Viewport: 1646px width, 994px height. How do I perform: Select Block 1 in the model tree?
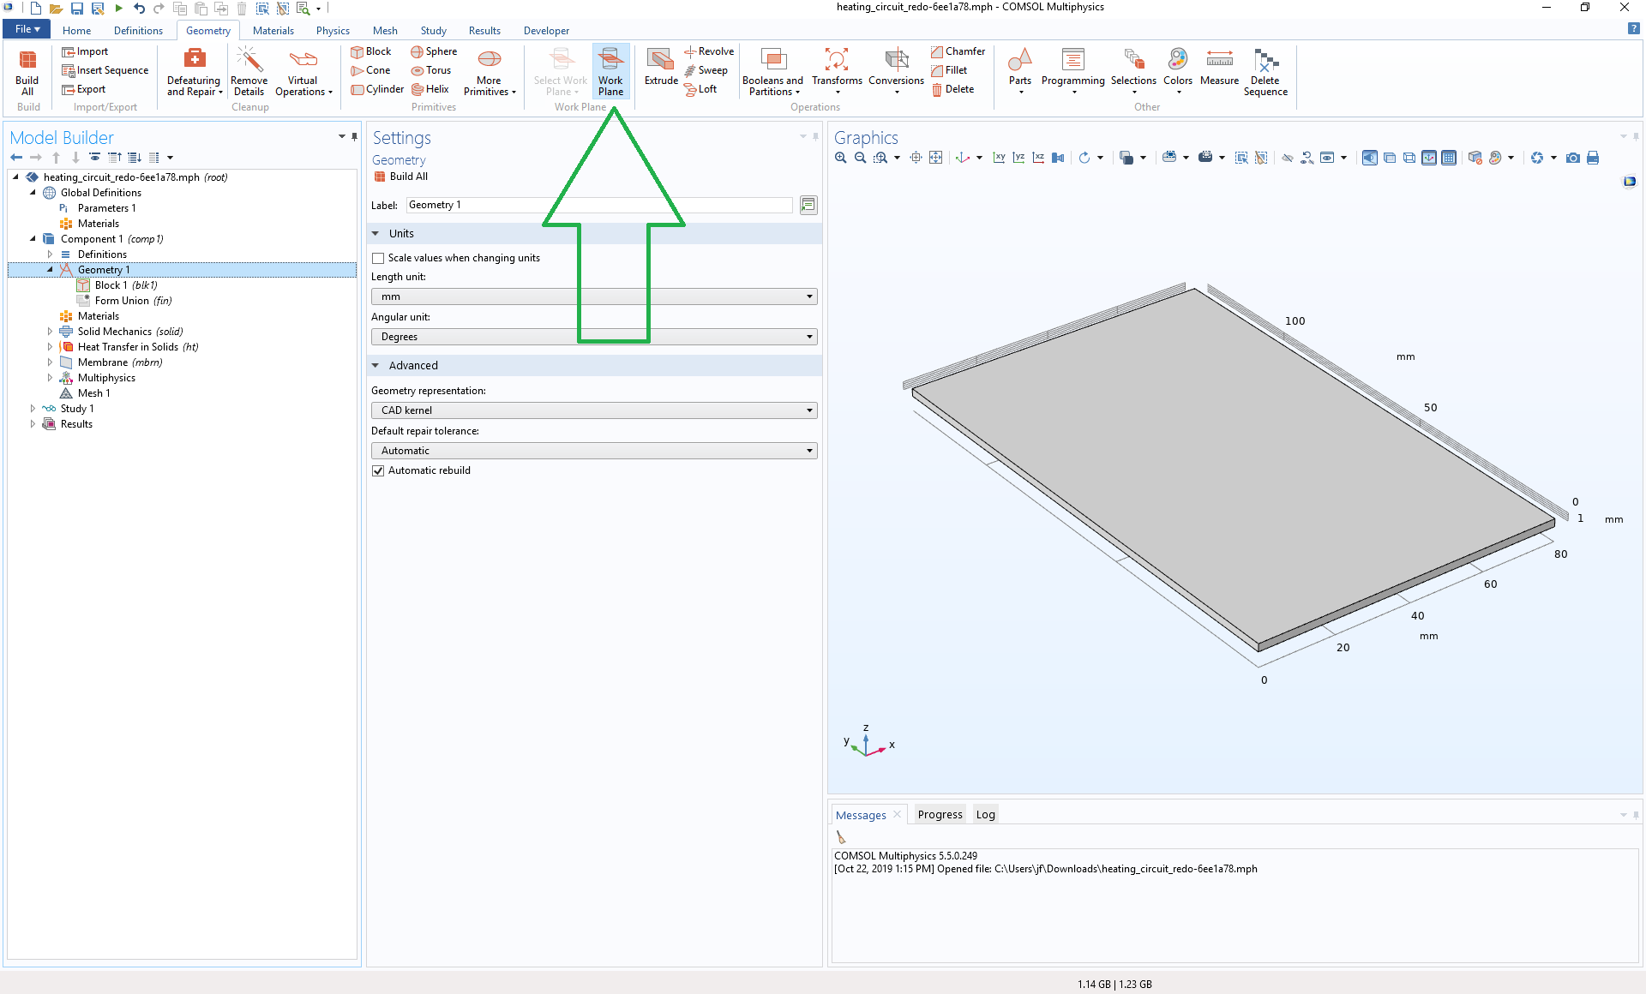(x=111, y=285)
